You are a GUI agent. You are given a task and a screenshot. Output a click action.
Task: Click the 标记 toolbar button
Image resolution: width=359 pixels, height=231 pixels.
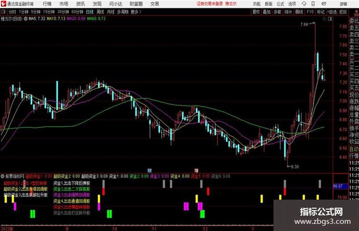pyautogui.click(x=321, y=12)
